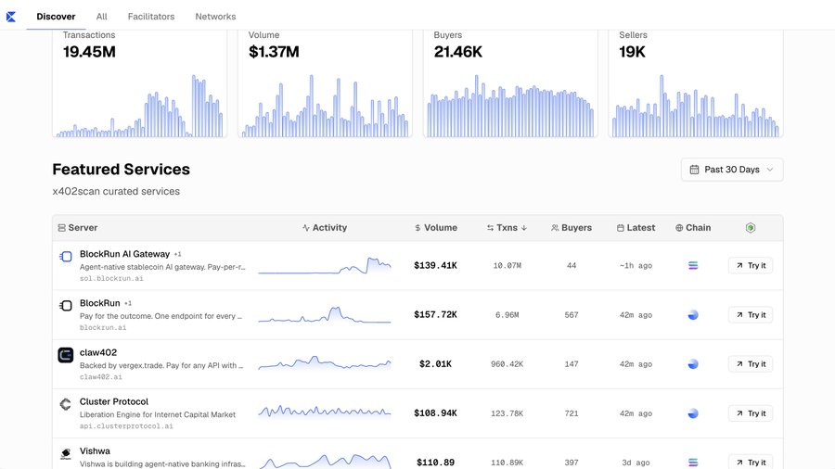Click the 123.78K txns value

coord(507,413)
